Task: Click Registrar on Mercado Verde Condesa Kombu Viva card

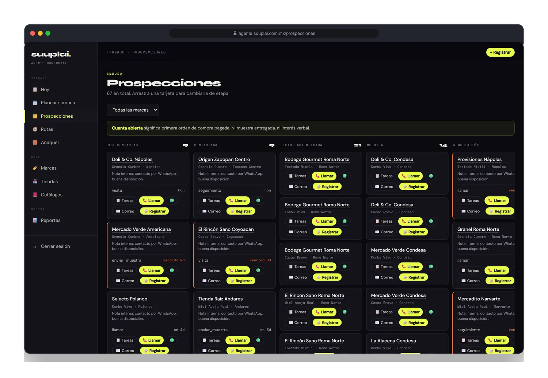Action: [x=414, y=277]
